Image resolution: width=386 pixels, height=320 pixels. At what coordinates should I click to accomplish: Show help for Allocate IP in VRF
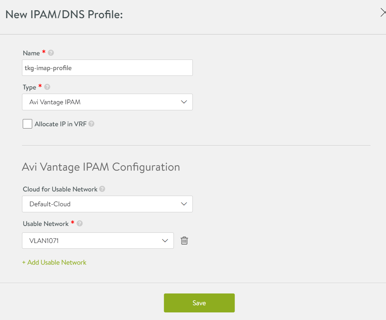click(x=91, y=124)
